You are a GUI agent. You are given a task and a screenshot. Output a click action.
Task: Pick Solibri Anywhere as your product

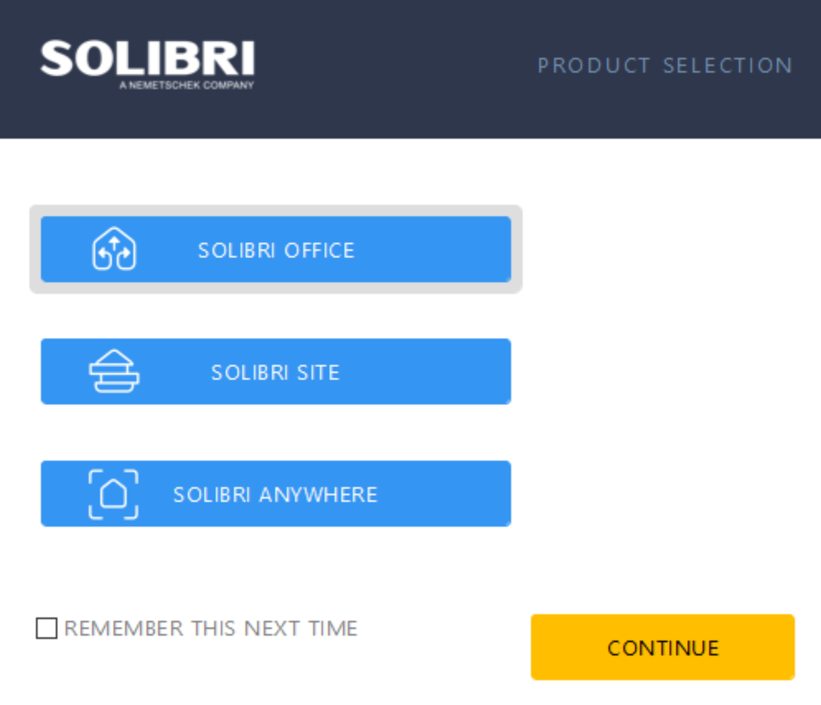pos(276,493)
